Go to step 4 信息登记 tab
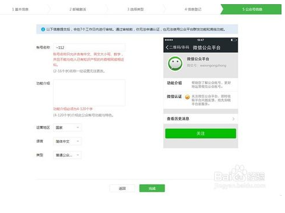 193,9
